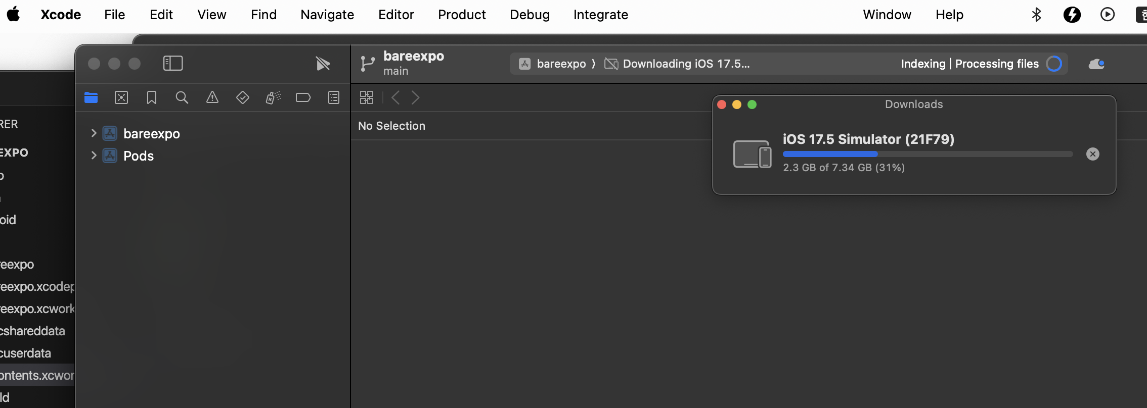Click the Indexing activity spinner
Viewport: 1147px width, 408px height.
(1054, 64)
